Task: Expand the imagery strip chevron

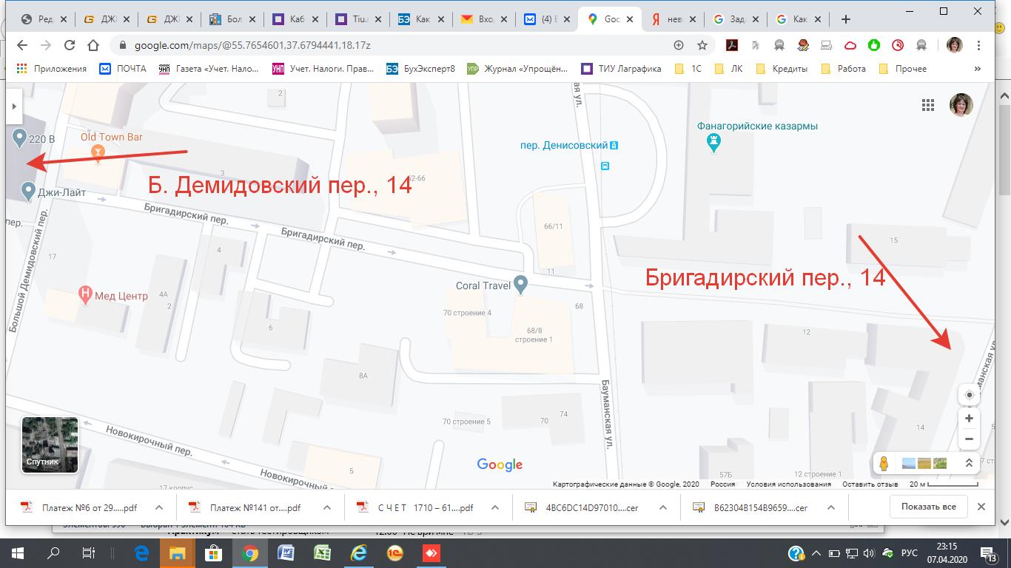Action: point(968,463)
